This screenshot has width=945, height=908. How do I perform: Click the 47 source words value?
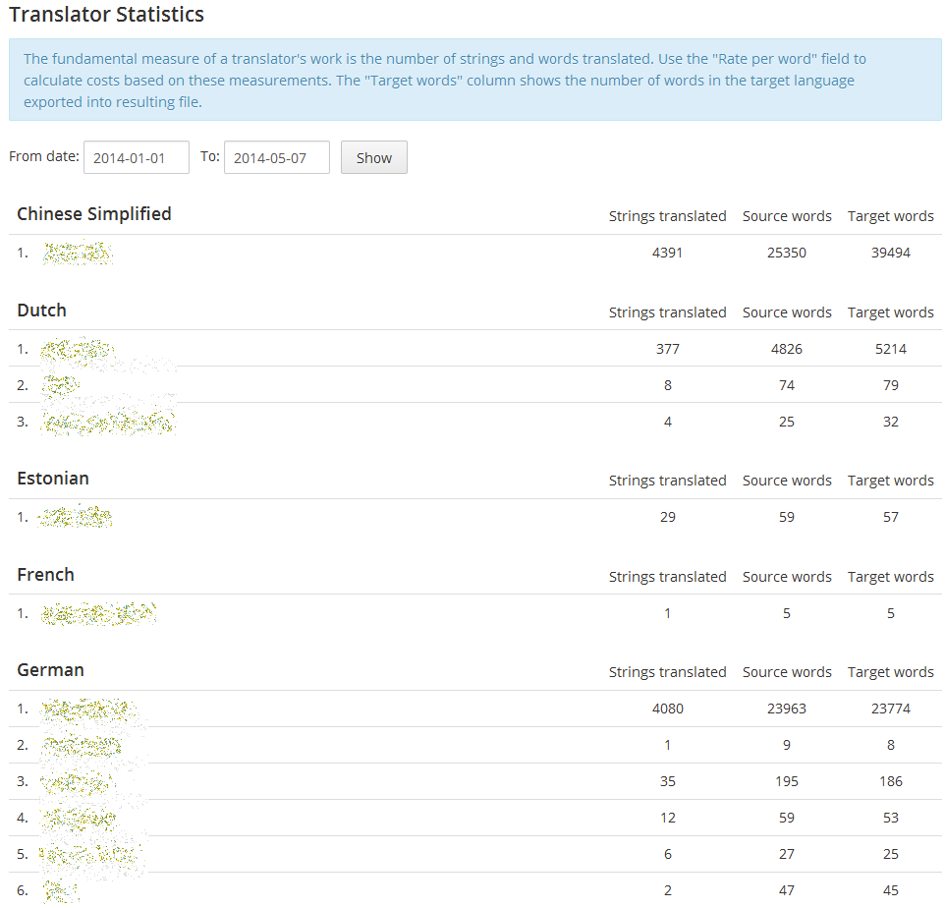click(x=787, y=890)
